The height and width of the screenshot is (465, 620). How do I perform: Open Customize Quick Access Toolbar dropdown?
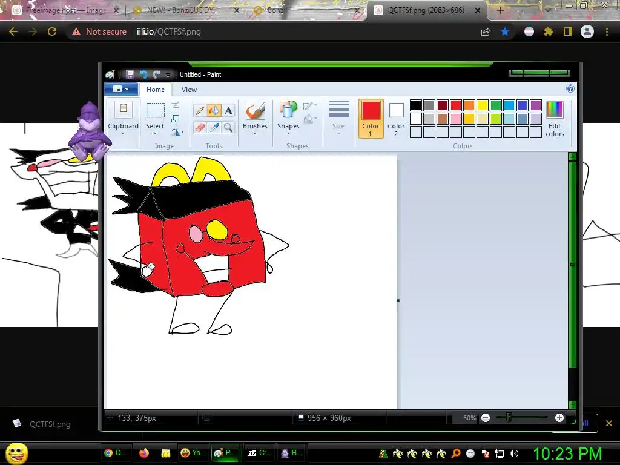[x=168, y=74]
